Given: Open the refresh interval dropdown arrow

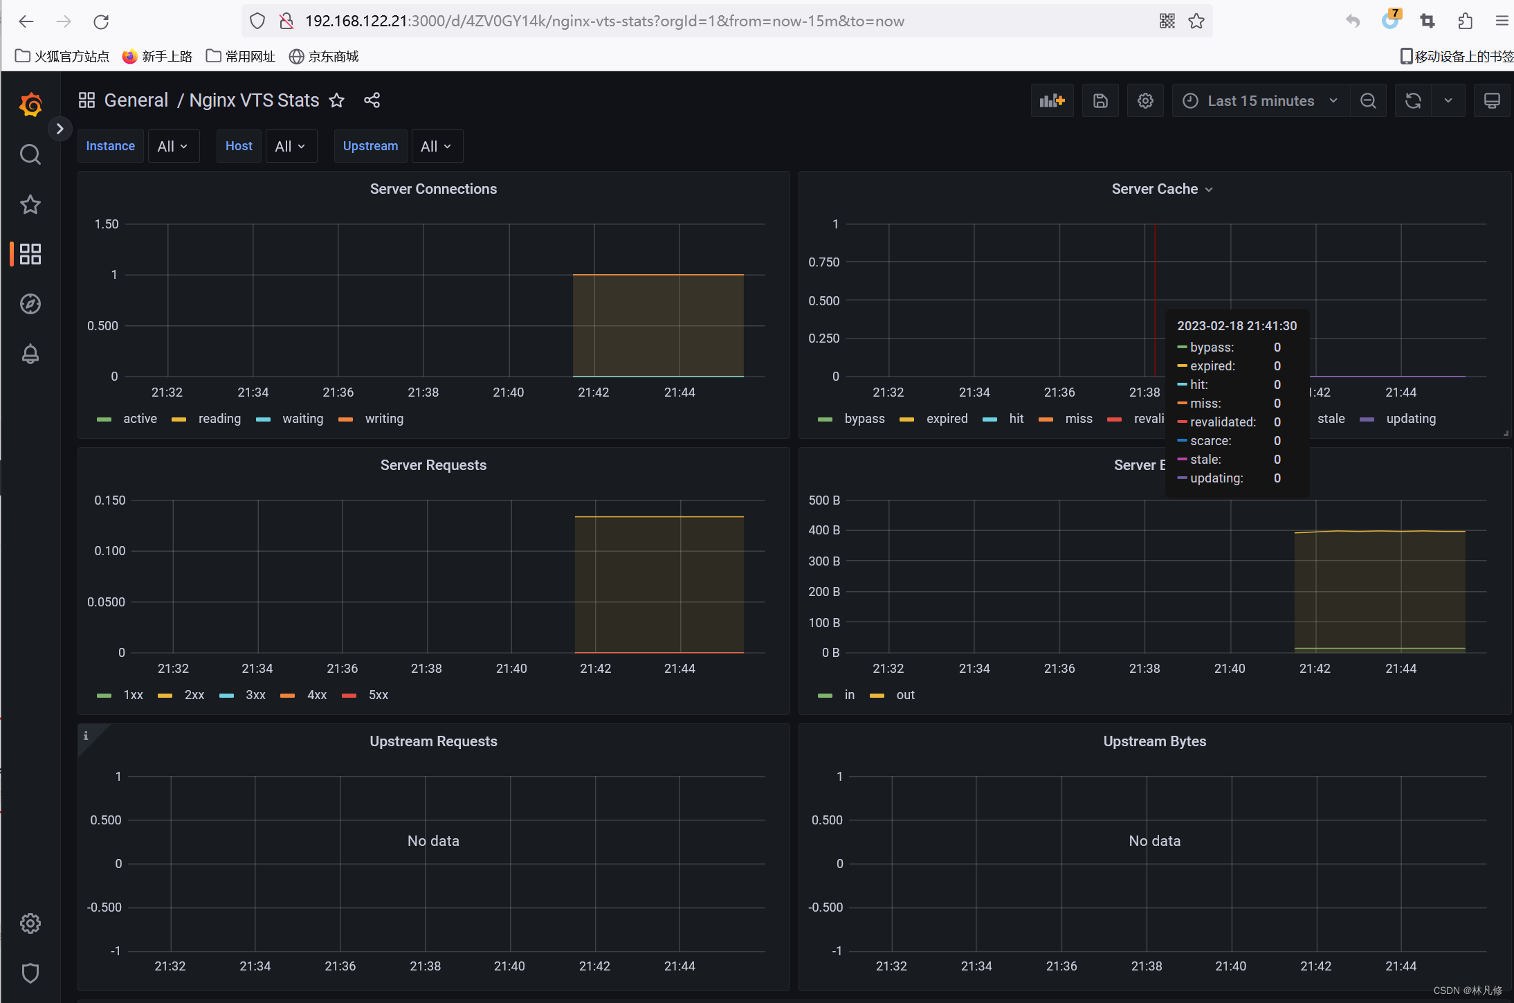Looking at the screenshot, I should [x=1448, y=101].
